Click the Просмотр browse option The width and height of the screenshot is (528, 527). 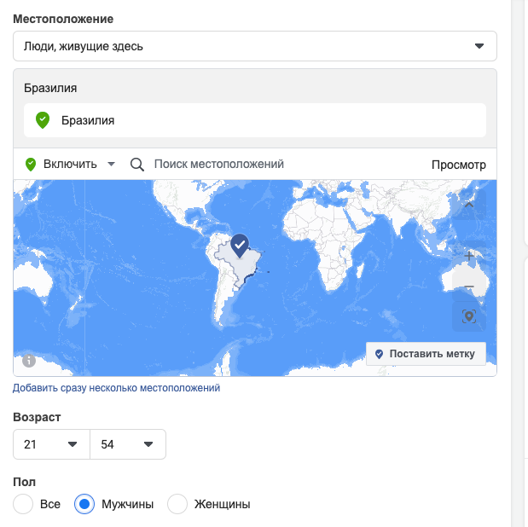tap(459, 165)
